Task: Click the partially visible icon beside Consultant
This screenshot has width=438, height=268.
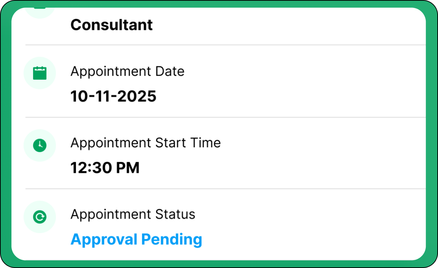Action: pyautogui.click(x=40, y=10)
